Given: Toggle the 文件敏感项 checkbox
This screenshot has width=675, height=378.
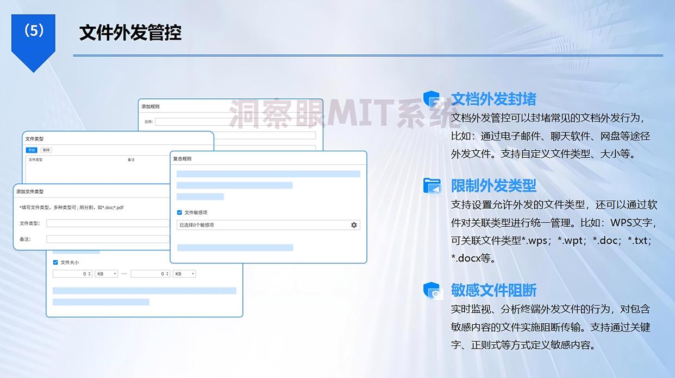Looking at the screenshot, I should click(x=180, y=213).
